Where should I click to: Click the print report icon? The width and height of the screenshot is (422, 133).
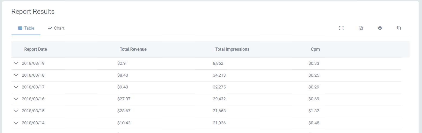pyautogui.click(x=380, y=28)
